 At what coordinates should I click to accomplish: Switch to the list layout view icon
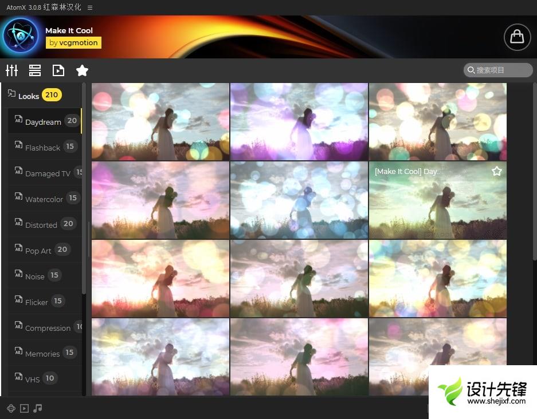[35, 70]
